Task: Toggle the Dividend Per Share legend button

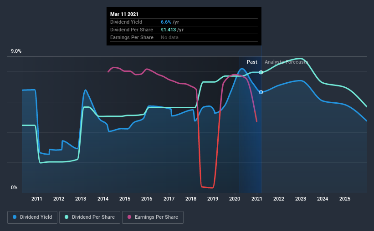Action: [x=90, y=217]
